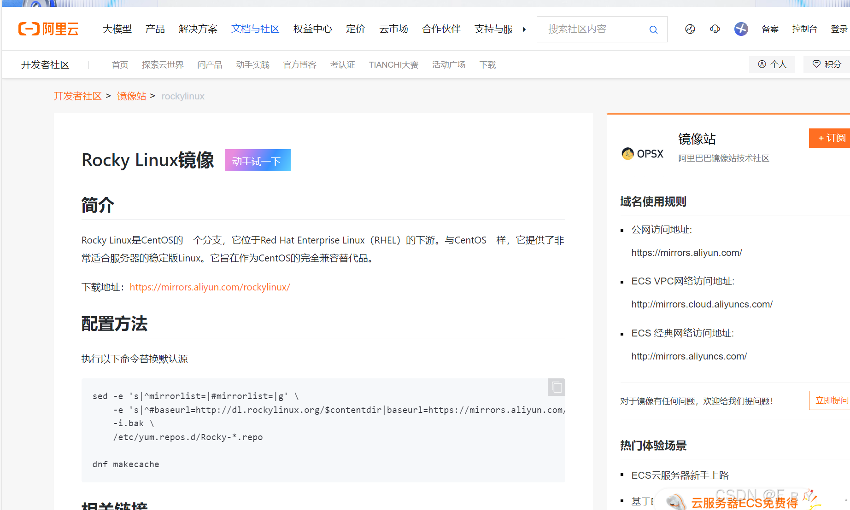Open http://mirrors.cloud.aliyuncs.com/ VPC address
This screenshot has height=510, width=850.
click(x=702, y=304)
